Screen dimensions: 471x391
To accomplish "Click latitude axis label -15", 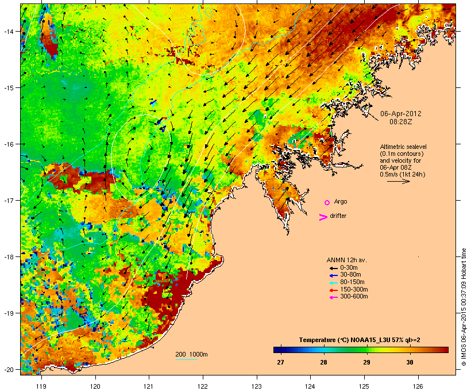I will [8, 88].
